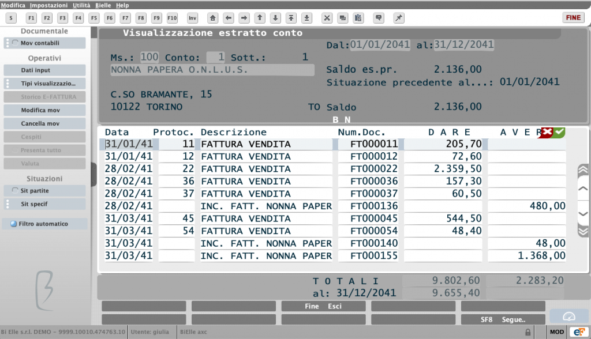Open the Bielle menu

(103, 5)
